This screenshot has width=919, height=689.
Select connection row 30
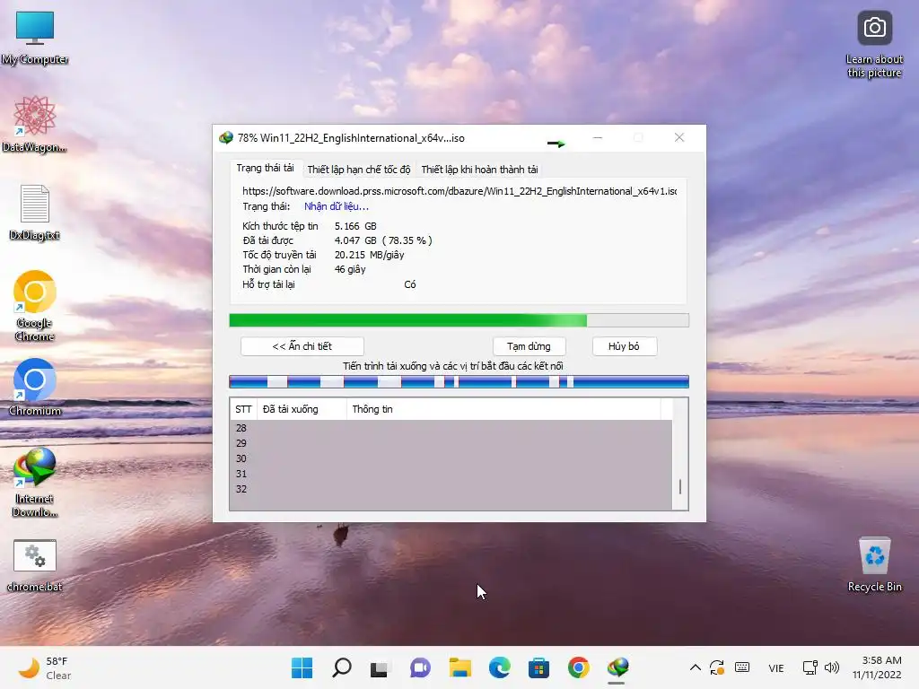(451, 458)
